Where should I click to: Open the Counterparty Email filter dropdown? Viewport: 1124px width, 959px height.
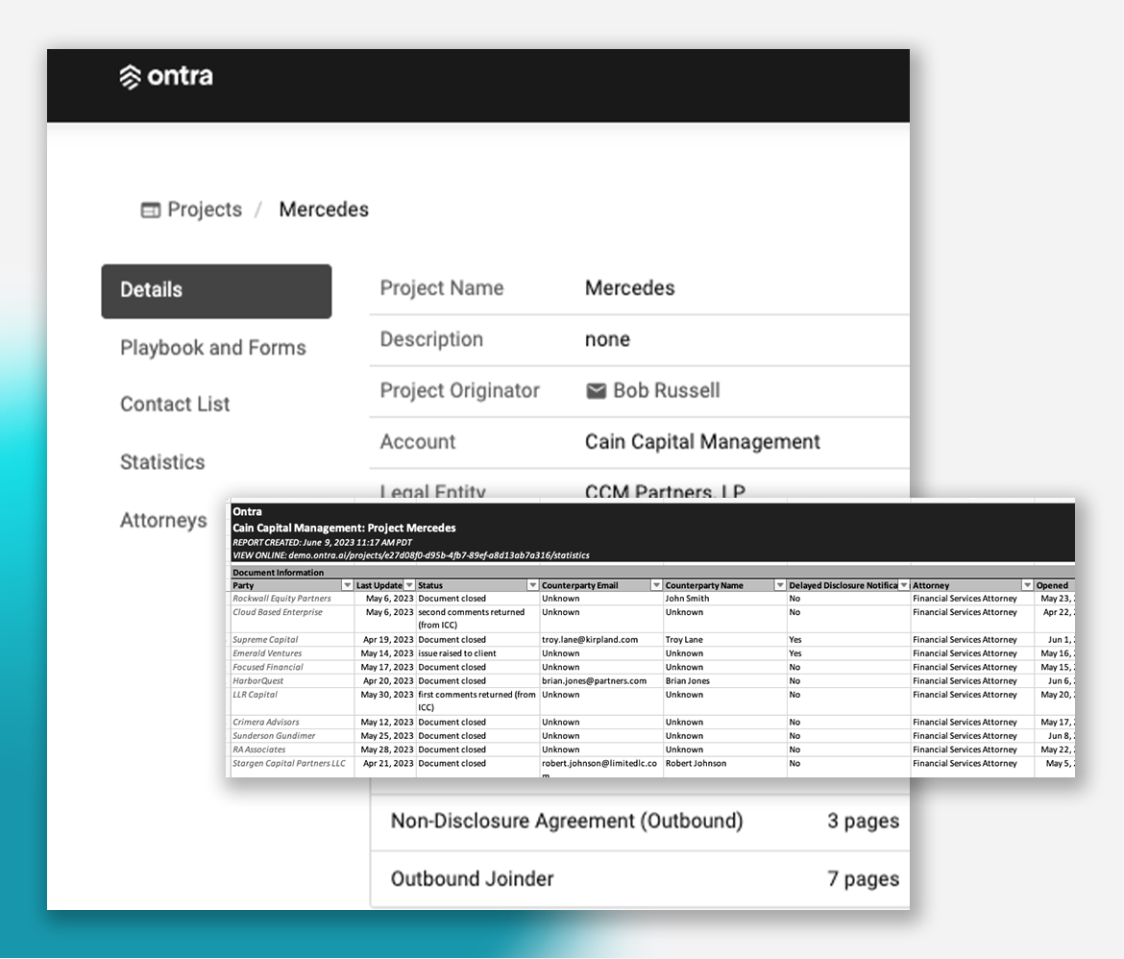[x=656, y=585]
